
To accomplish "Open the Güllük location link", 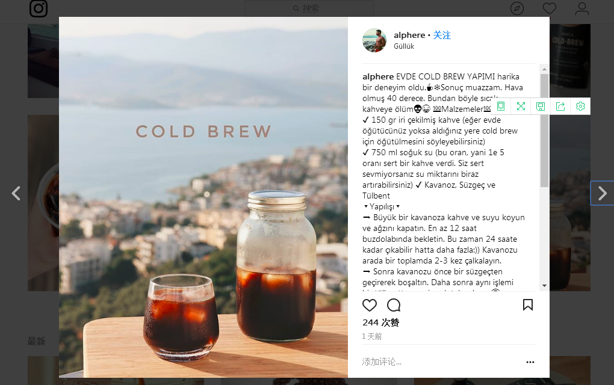I will pyautogui.click(x=404, y=46).
